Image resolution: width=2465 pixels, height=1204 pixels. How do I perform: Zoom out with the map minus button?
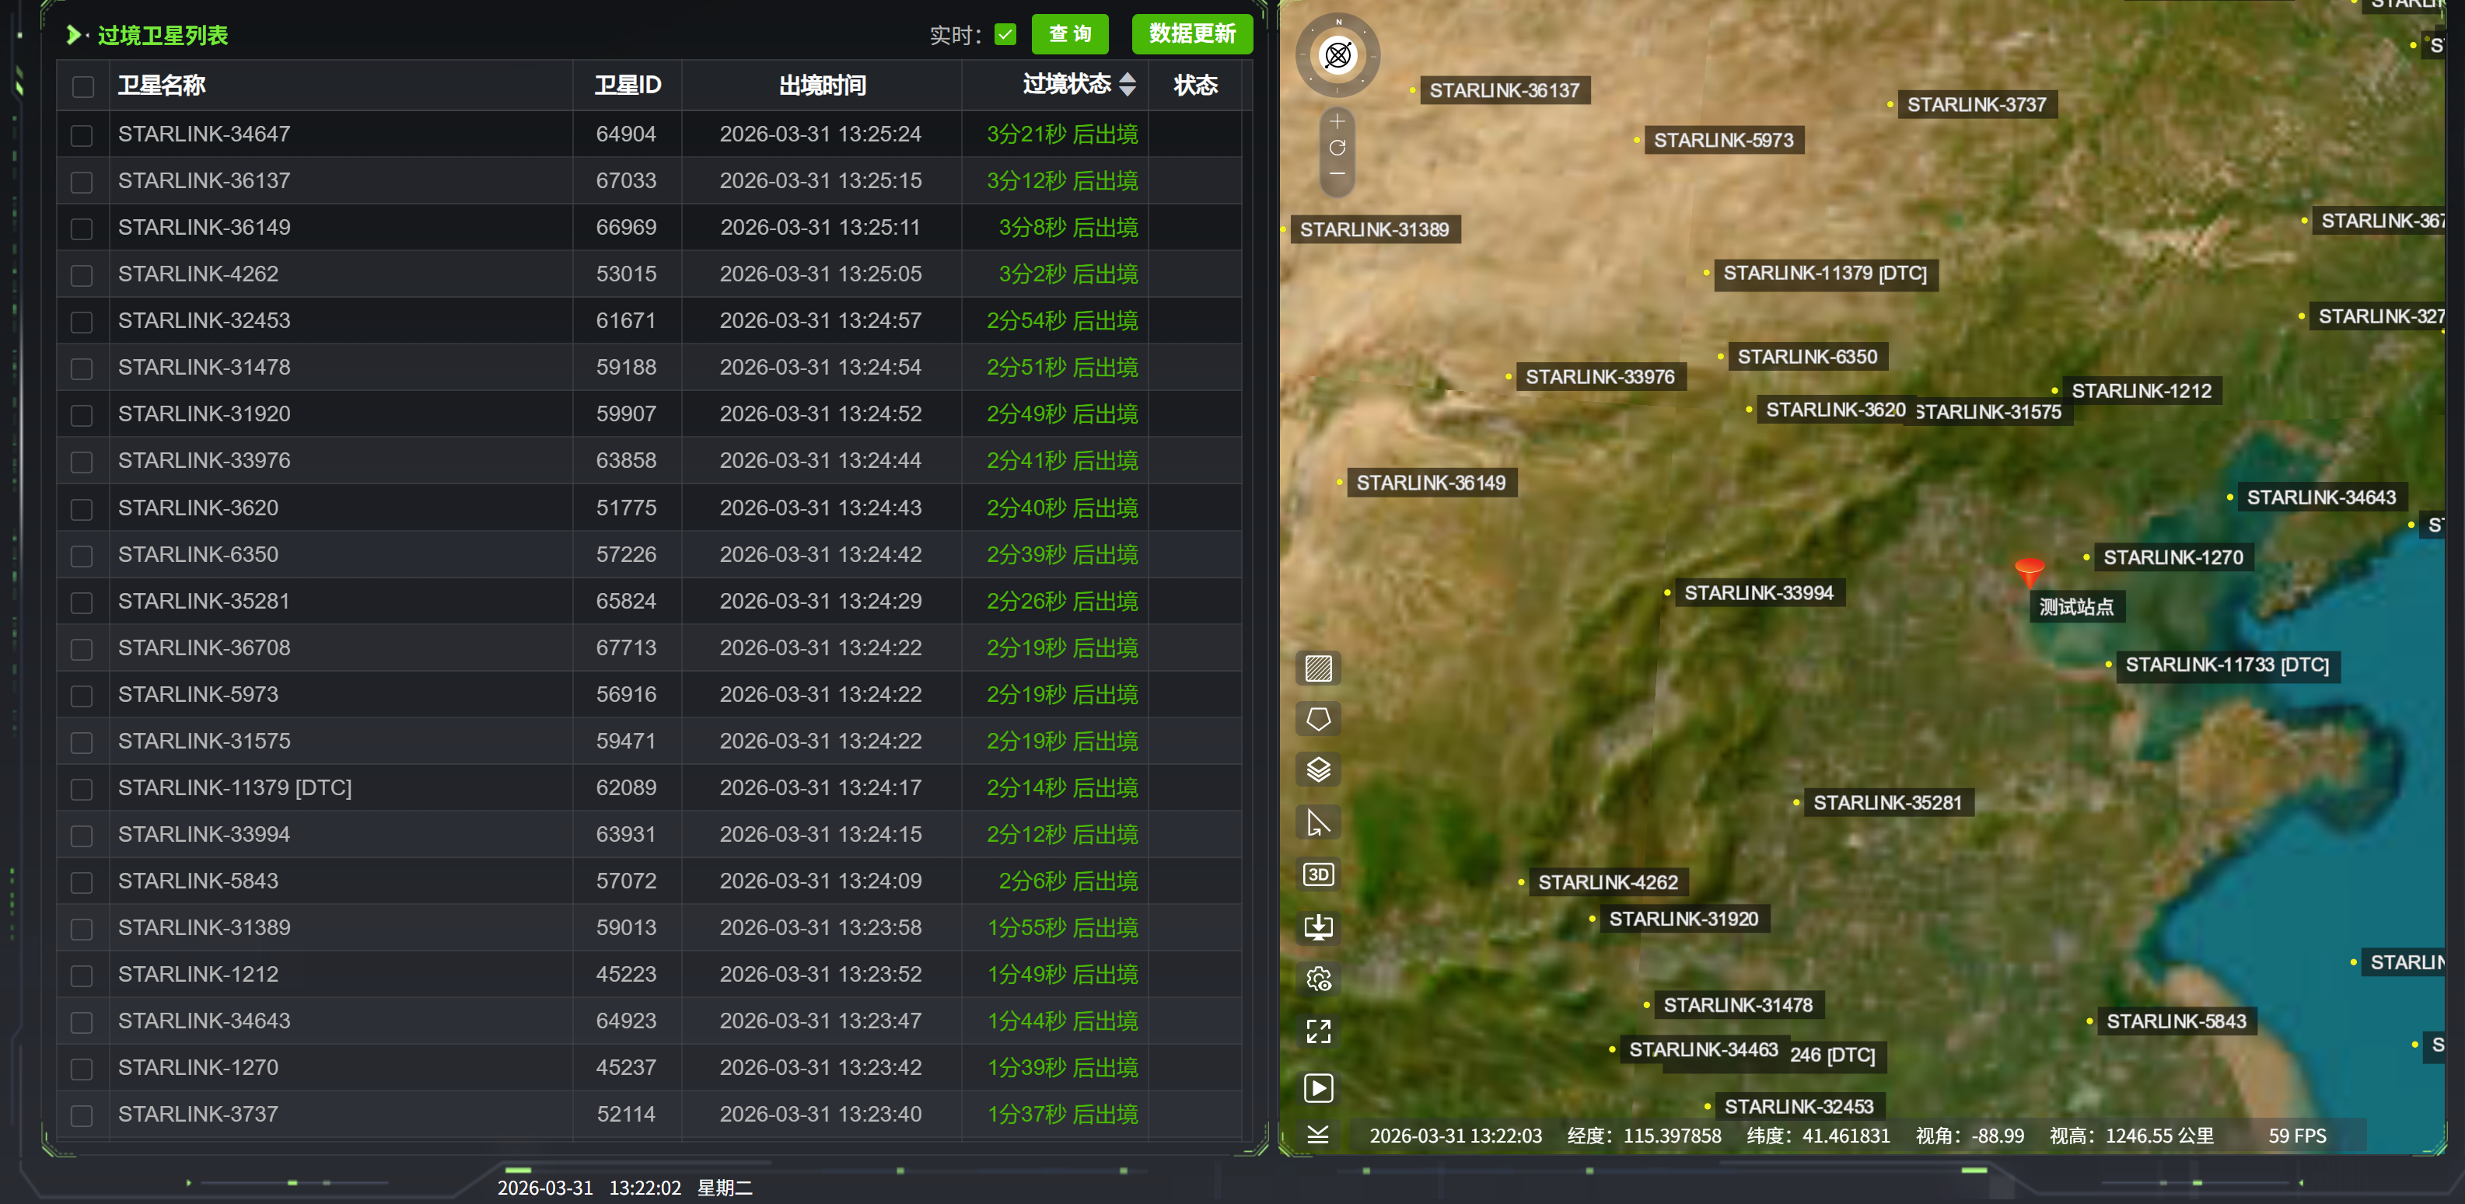[1337, 174]
